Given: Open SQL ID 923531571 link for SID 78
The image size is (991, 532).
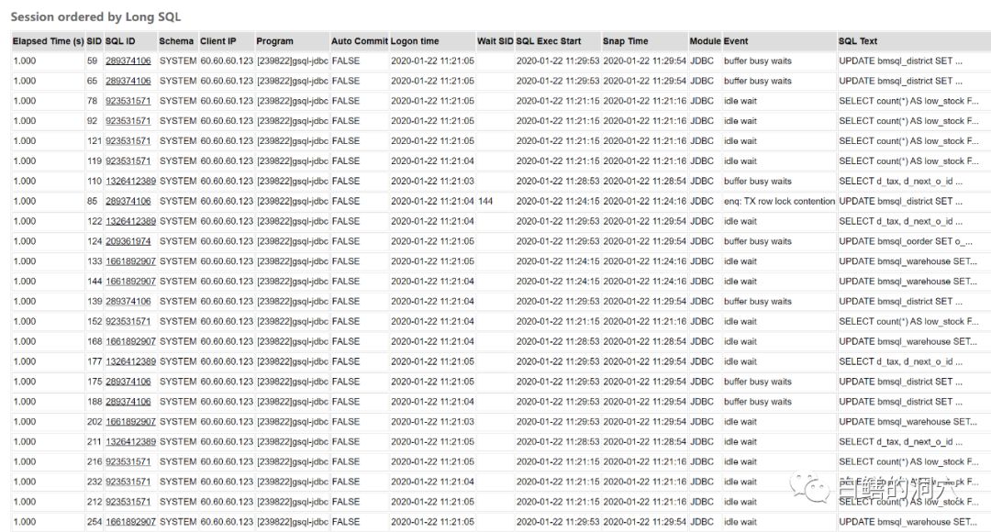Looking at the screenshot, I should coord(128,101).
